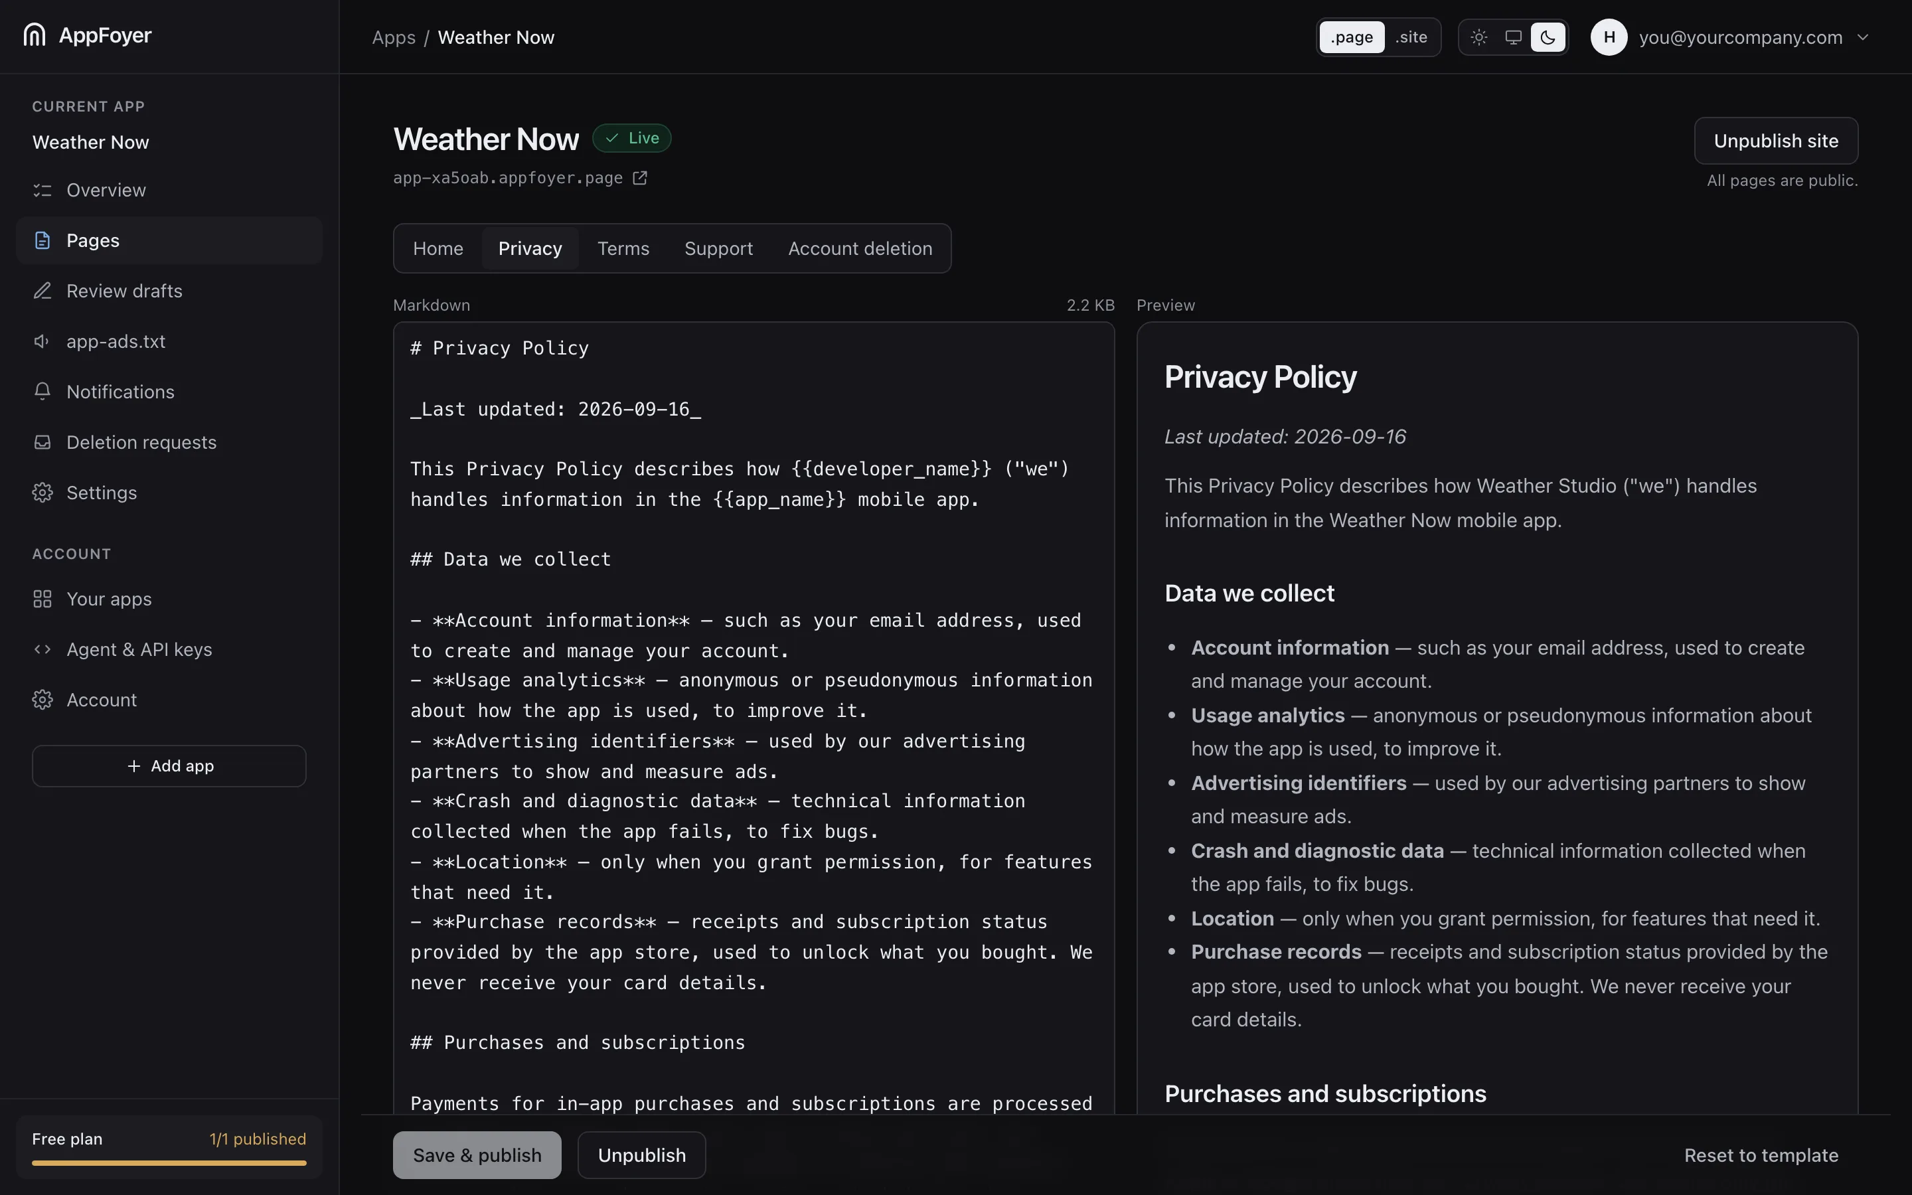Open the Overview sidebar icon
Viewport: 1912px width, 1195px height.
pyautogui.click(x=42, y=191)
